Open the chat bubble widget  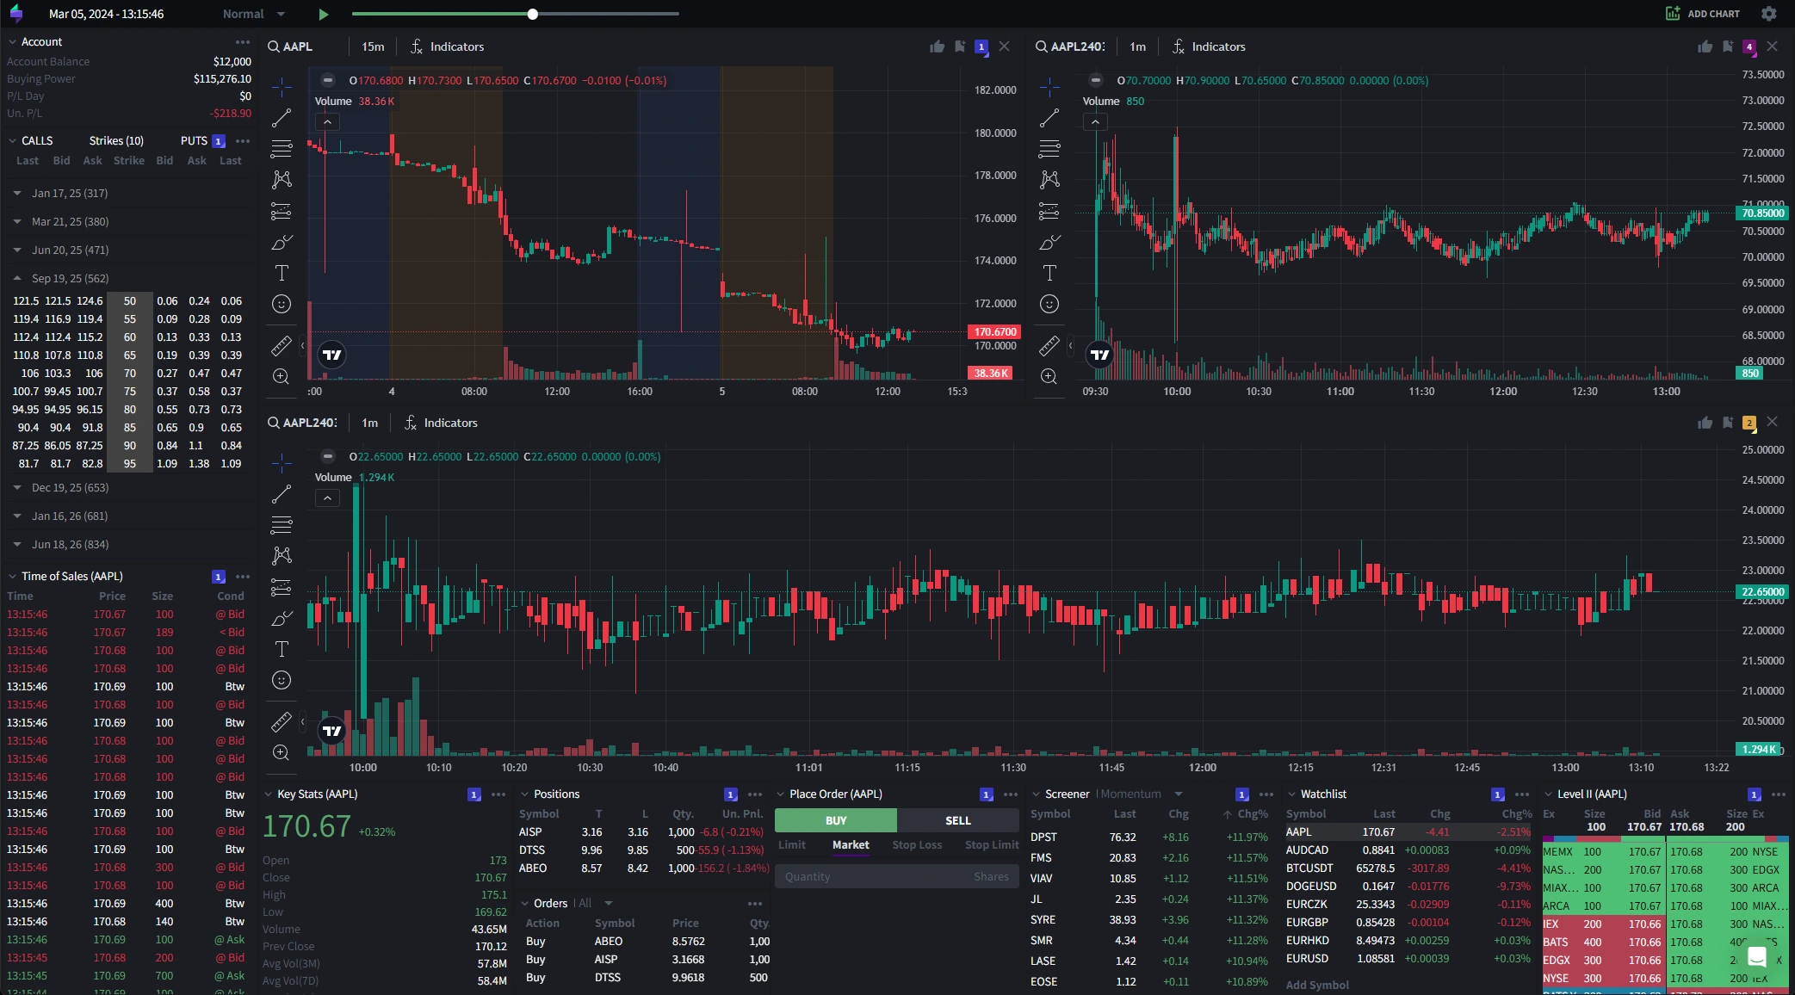[x=1757, y=956]
